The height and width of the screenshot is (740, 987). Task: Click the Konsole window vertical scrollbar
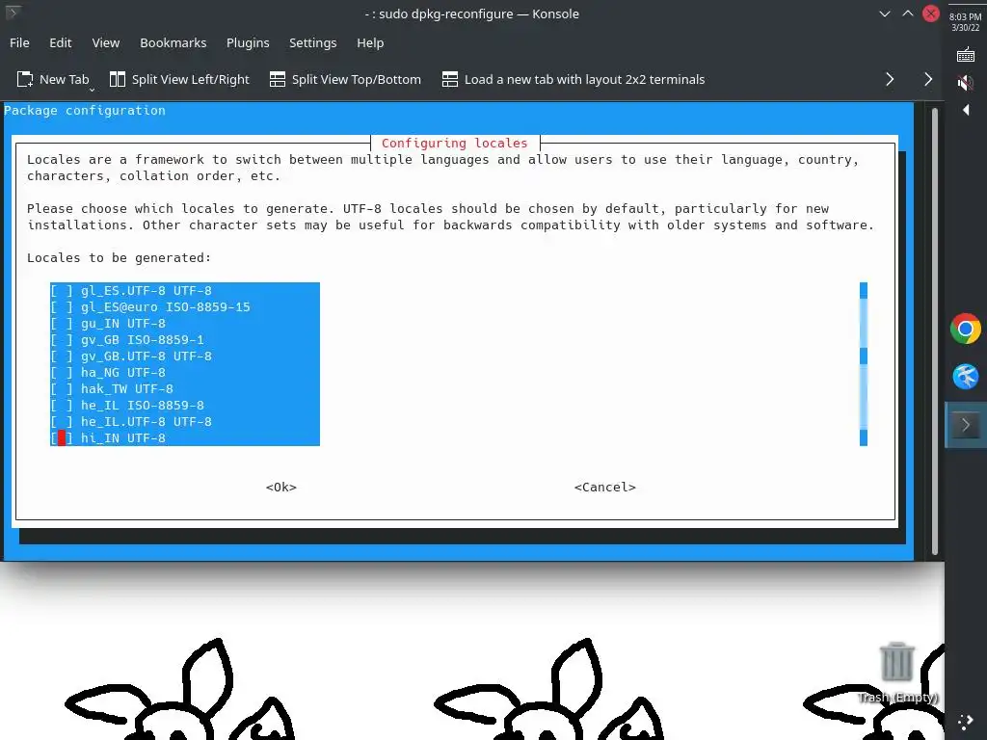(935, 330)
